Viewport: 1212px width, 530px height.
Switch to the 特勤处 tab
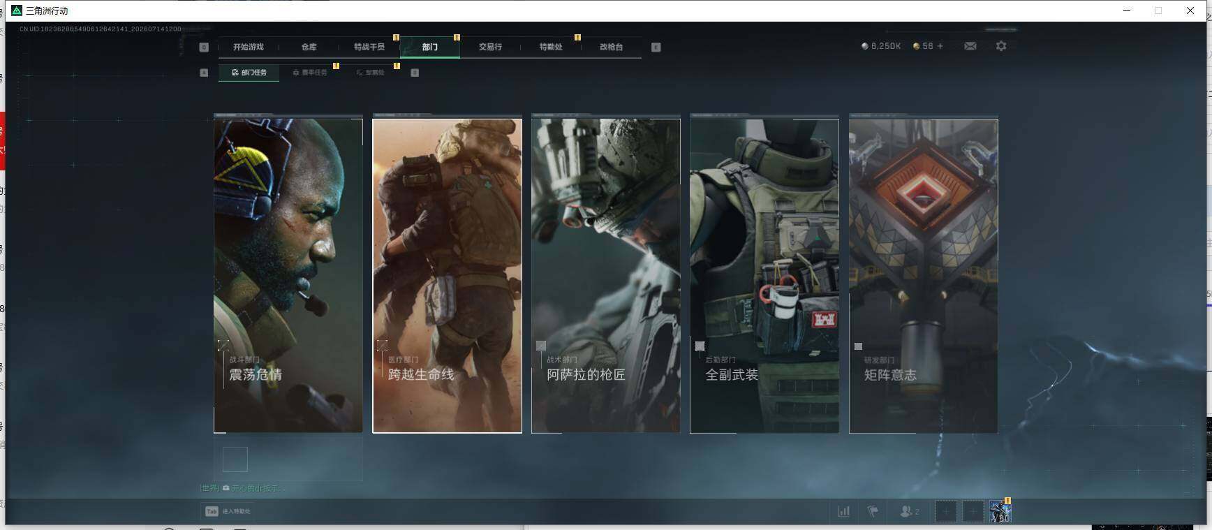pyautogui.click(x=551, y=47)
